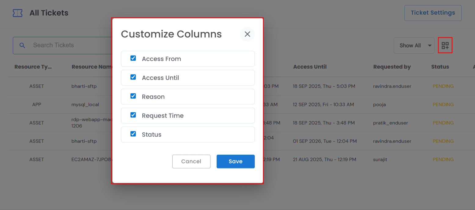Image resolution: width=475 pixels, height=210 pixels.
Task: Click the Show All dropdown chevron
Action: (x=430, y=45)
